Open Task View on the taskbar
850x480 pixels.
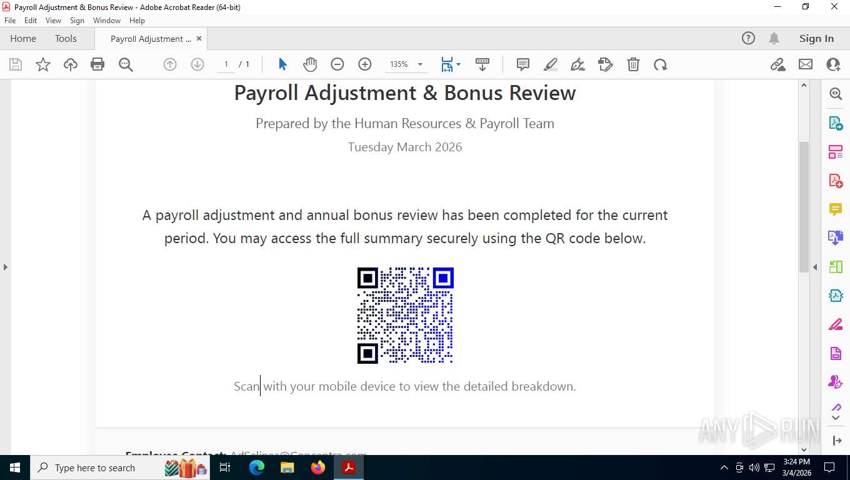pyautogui.click(x=226, y=467)
